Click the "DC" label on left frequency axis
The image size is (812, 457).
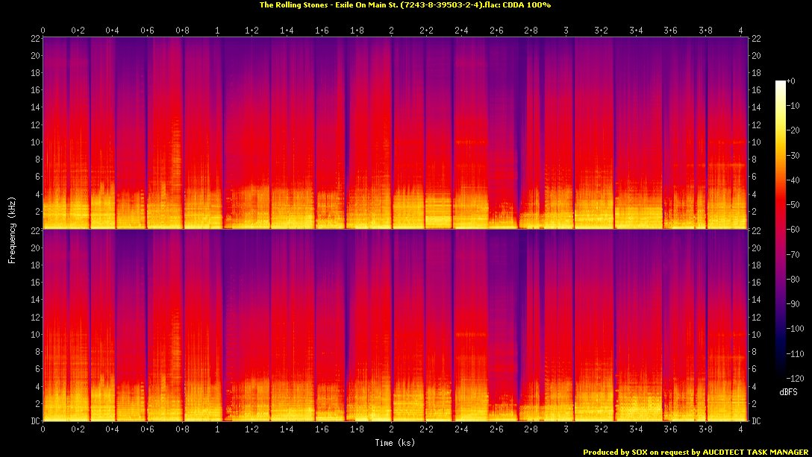click(x=34, y=421)
